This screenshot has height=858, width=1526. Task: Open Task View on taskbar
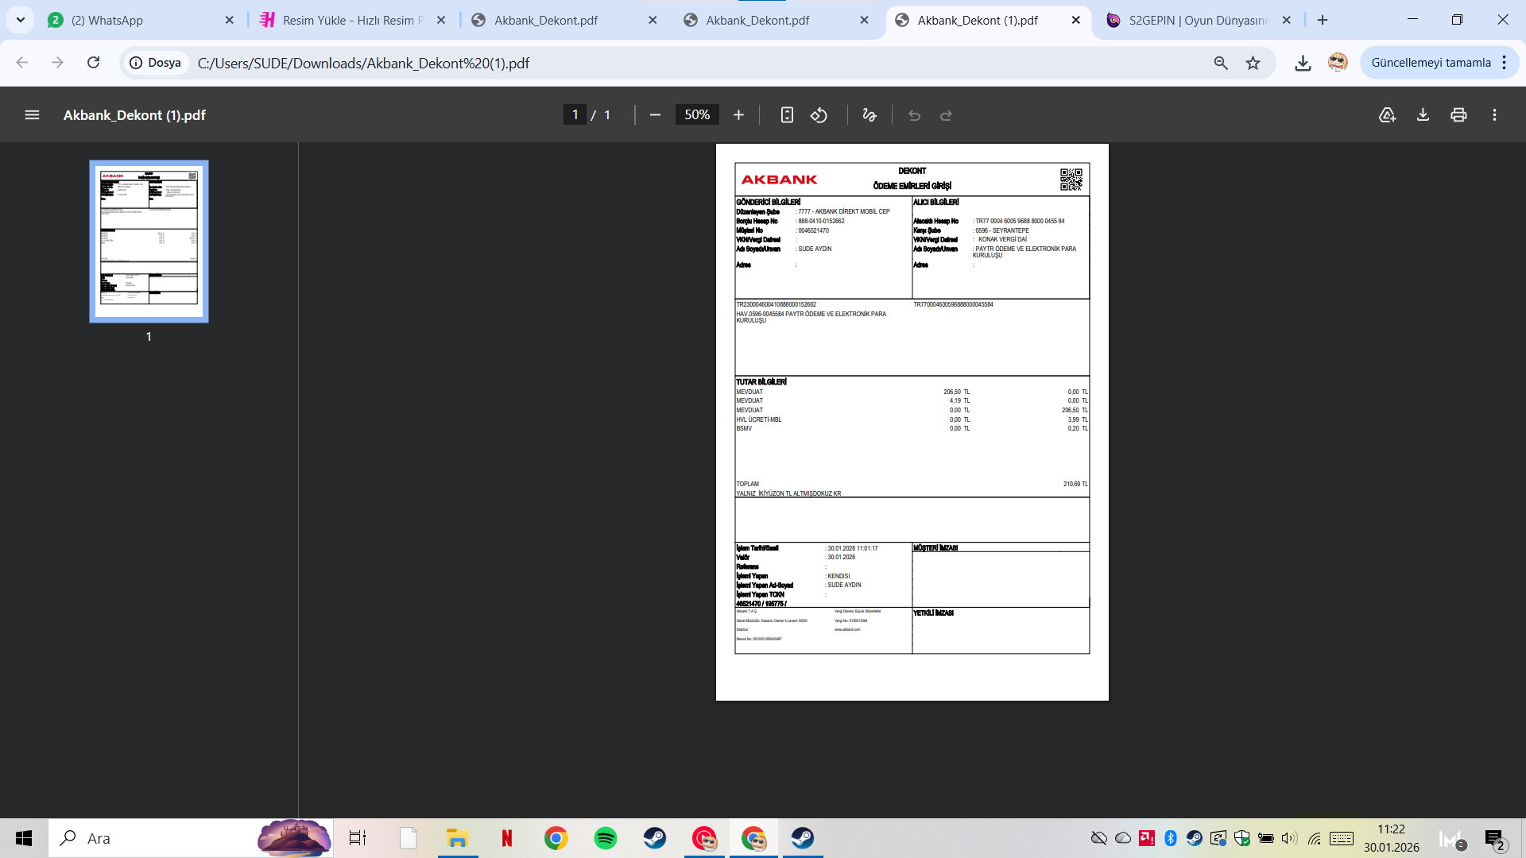358,838
